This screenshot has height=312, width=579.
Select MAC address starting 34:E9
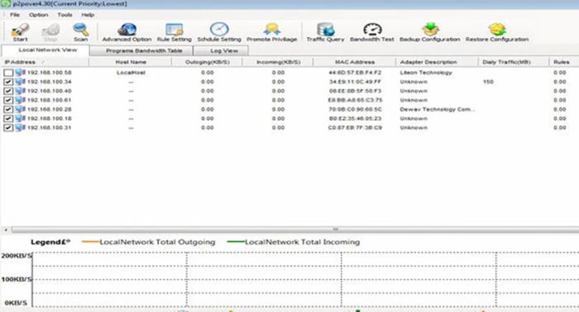(x=355, y=82)
